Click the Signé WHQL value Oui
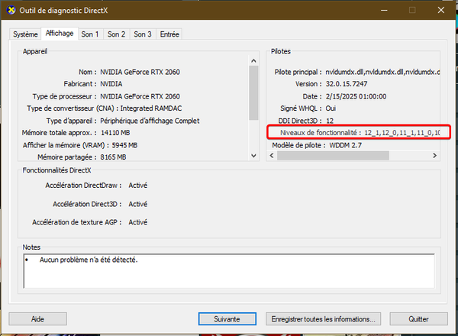Screen dimensions: 458x336 point(331,108)
